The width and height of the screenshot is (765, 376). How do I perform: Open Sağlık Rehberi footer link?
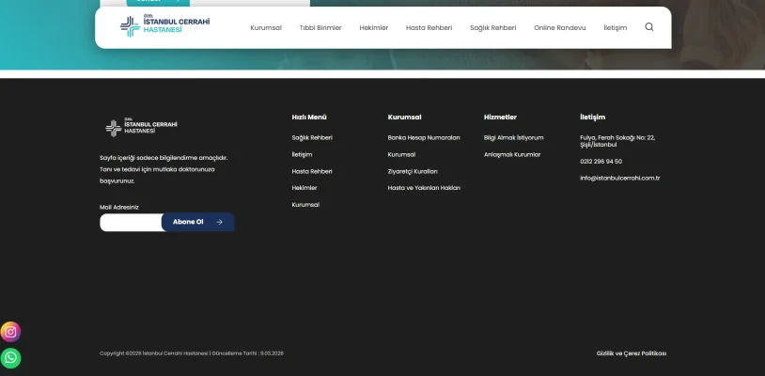click(x=312, y=138)
